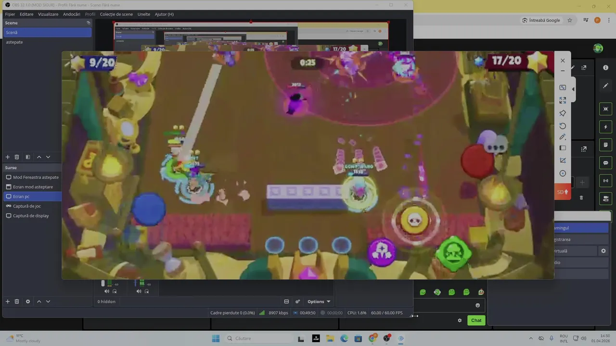616x346 pixels.
Task: Show hidden tray icons chevron
Action: click(x=531, y=338)
